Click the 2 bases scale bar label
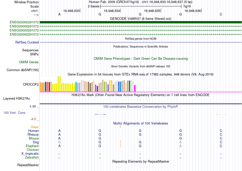The height and width of the screenshot is (171, 242). click(x=94, y=6)
